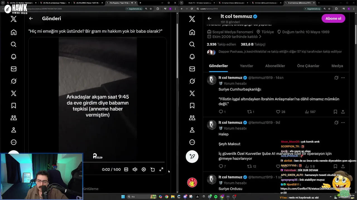357x200 pixels.
Task: Open Messages envelope in left window's sidebar
Action: (x=13, y=69)
